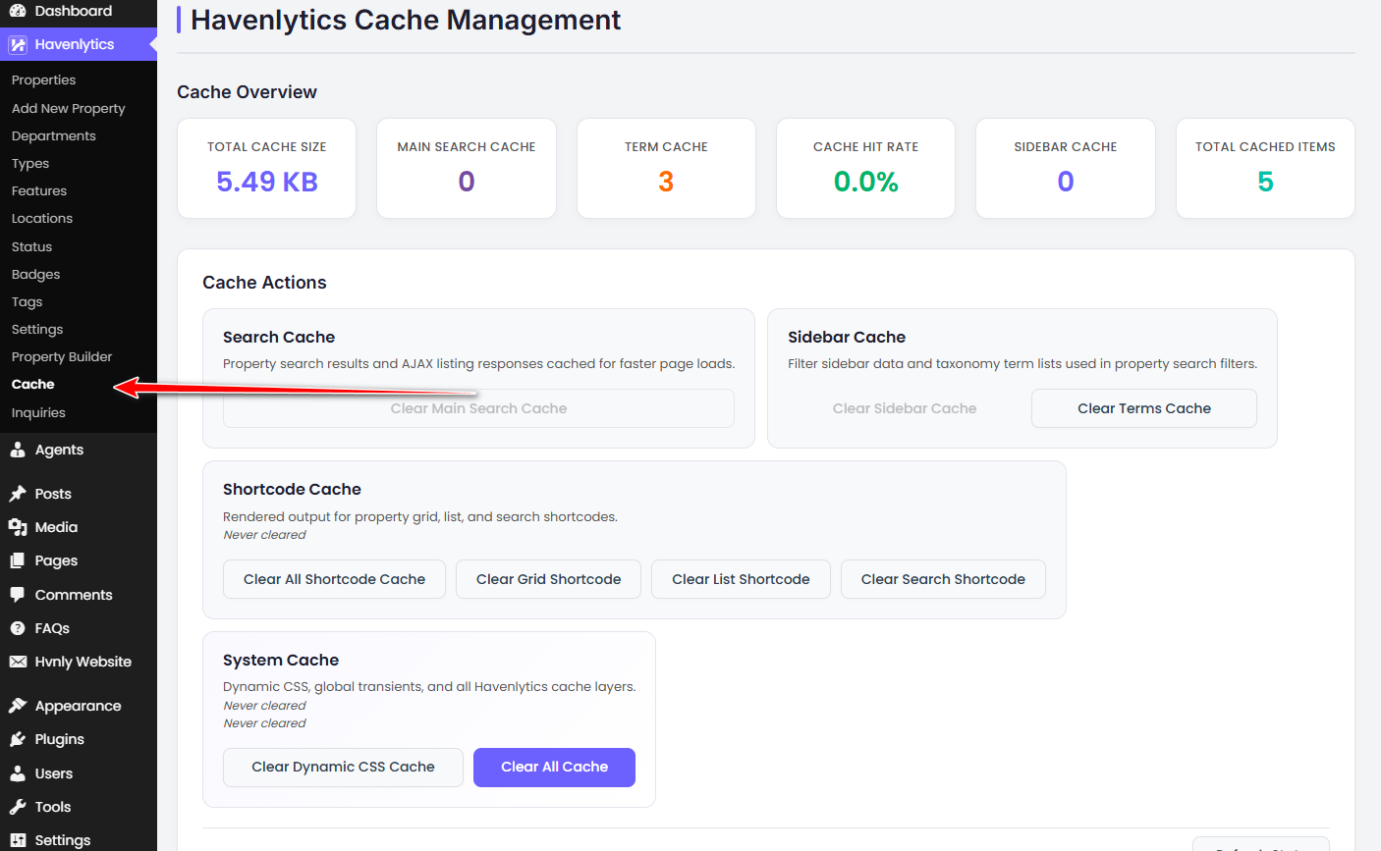Screen dimensions: 1381x851
Task: Click the Plugins plug icon
Action: (18, 739)
